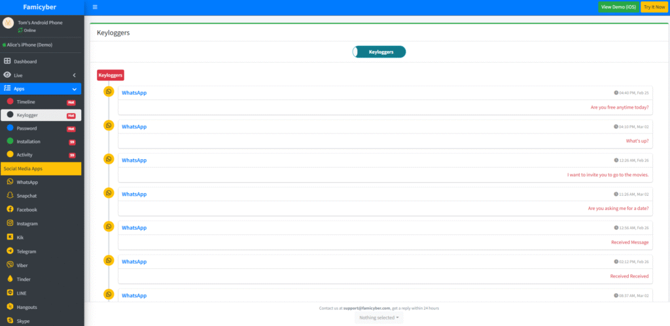Click WhatsApp timeline icon for 04:10 PM entry
The width and height of the screenshot is (670, 326).
pos(109,125)
